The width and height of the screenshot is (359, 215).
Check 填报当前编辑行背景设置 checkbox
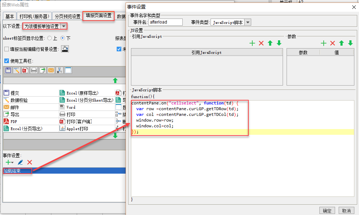pyautogui.click(x=7, y=49)
